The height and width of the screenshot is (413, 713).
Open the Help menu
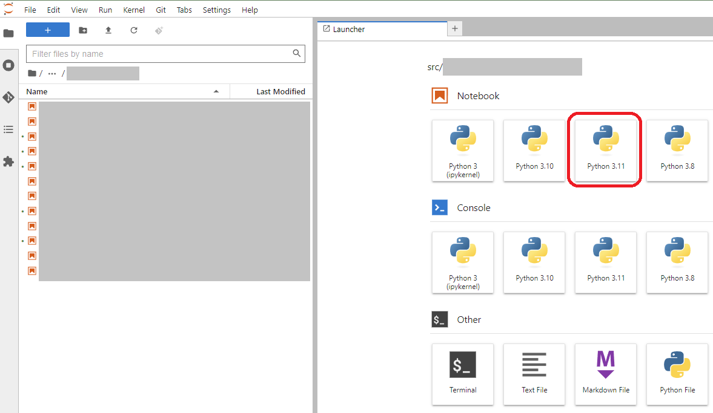click(250, 10)
